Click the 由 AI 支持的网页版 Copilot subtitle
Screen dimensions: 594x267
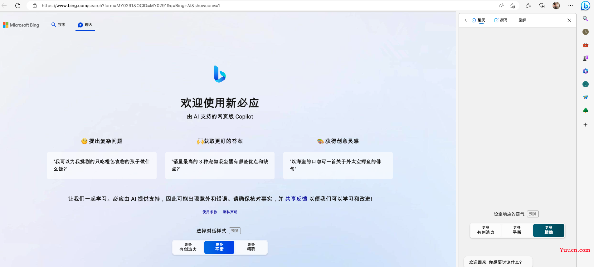click(x=220, y=117)
